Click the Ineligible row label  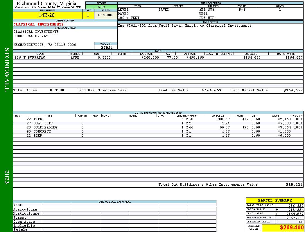[24, 226]
